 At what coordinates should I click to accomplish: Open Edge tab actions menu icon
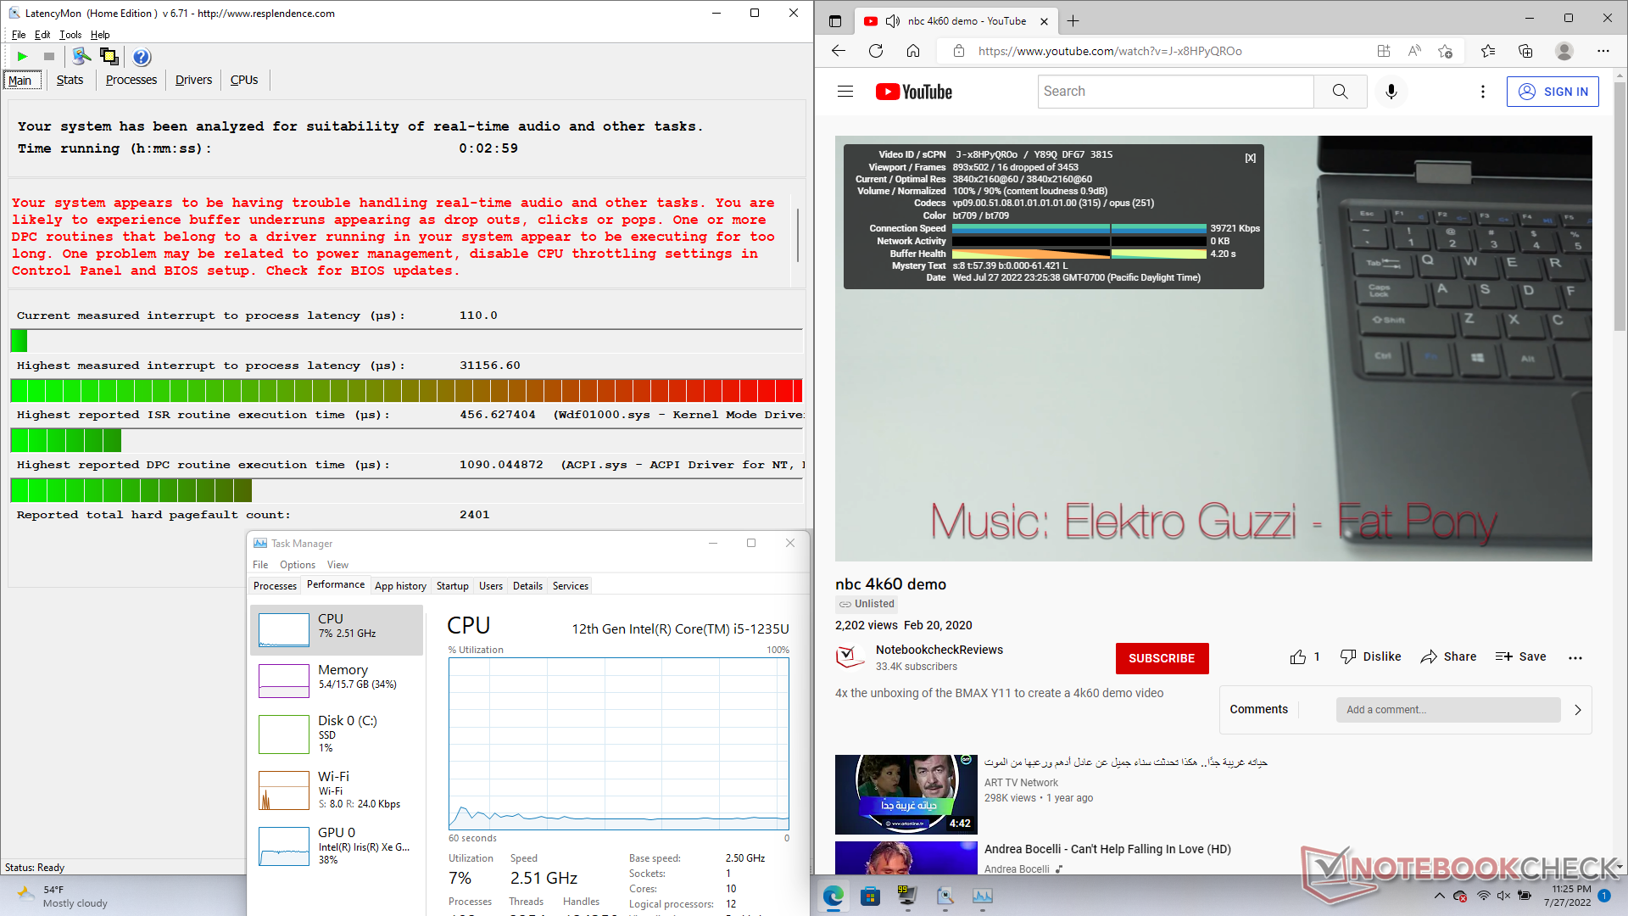(835, 21)
